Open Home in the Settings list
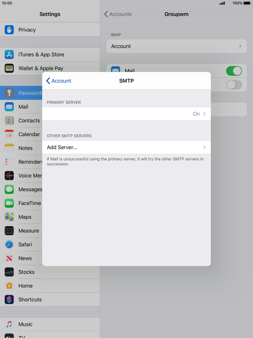Image resolution: width=253 pixels, height=338 pixels. click(25, 286)
